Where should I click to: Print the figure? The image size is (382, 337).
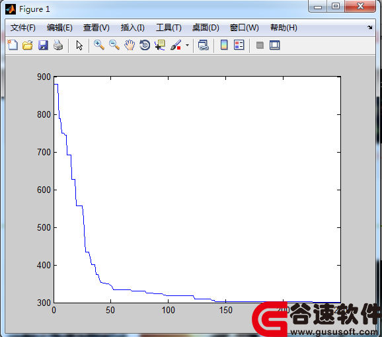(x=58, y=45)
